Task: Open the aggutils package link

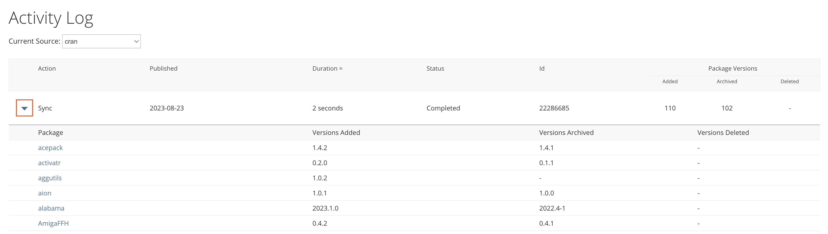Action: point(50,178)
